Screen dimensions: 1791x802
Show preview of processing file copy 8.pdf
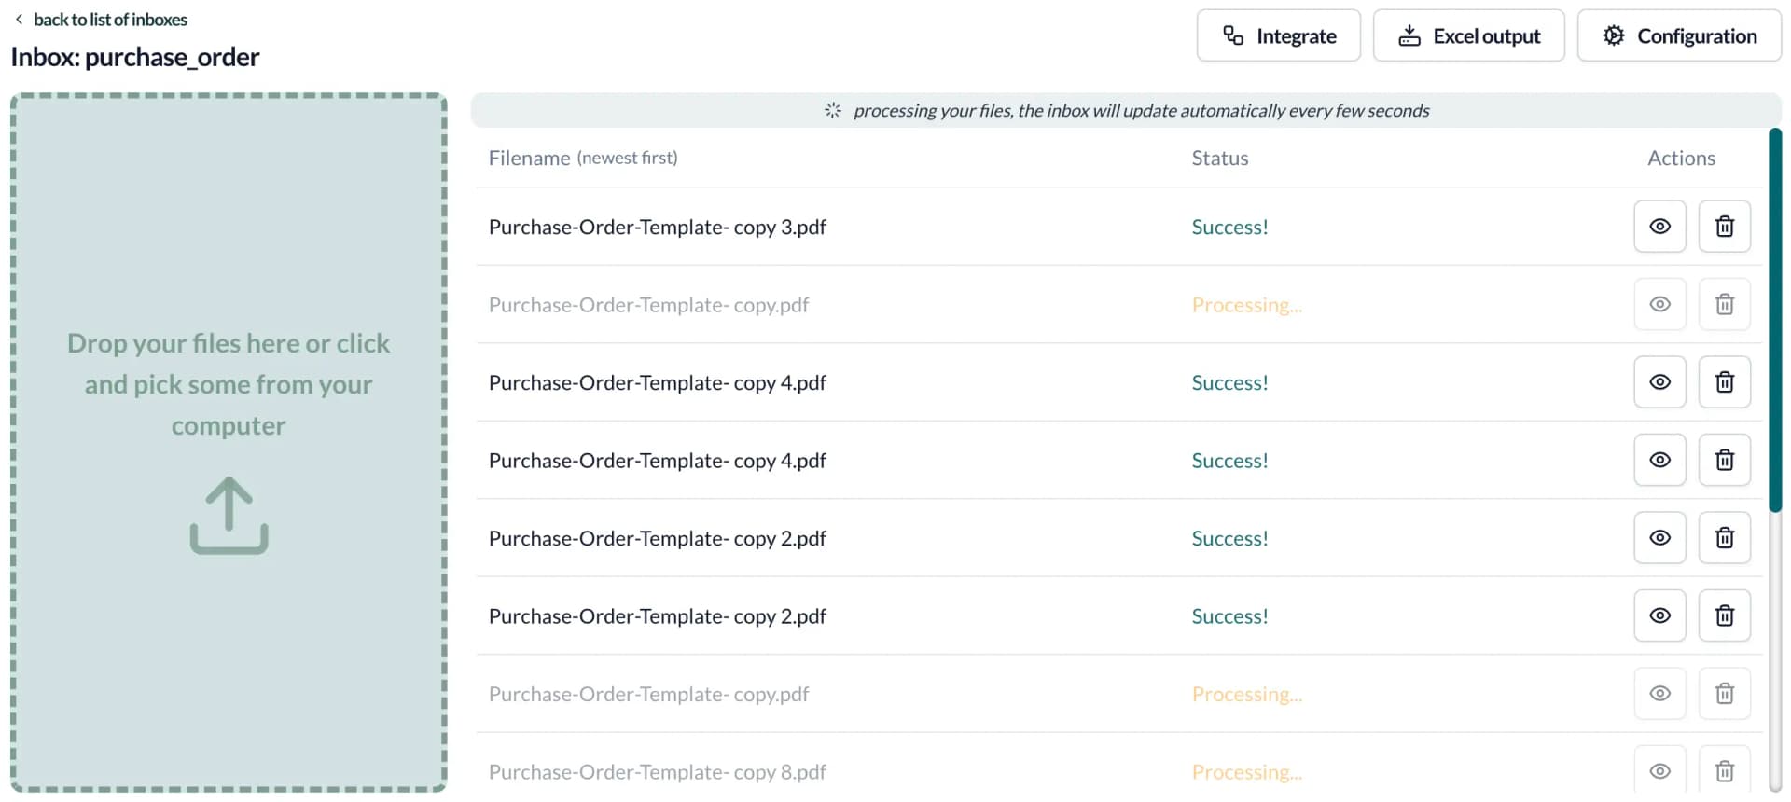(x=1659, y=771)
